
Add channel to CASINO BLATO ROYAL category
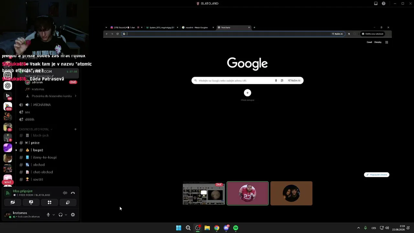(x=75, y=129)
